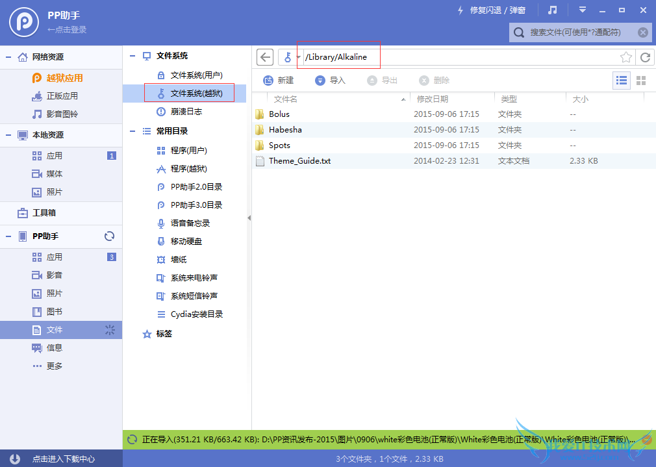Image resolution: width=656 pixels, height=467 pixels.
Task: Collapse the 文件系统 tree section
Action: (x=132, y=55)
